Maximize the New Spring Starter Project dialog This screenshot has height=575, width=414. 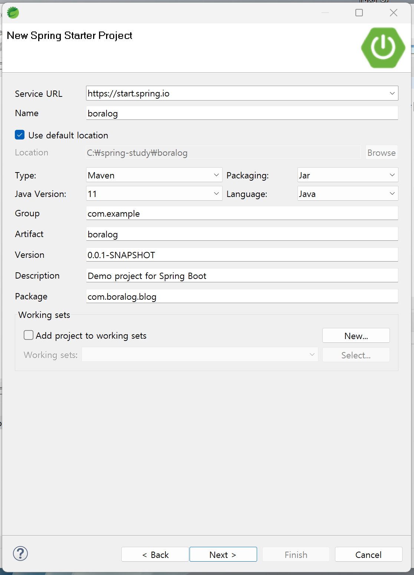[x=359, y=13]
